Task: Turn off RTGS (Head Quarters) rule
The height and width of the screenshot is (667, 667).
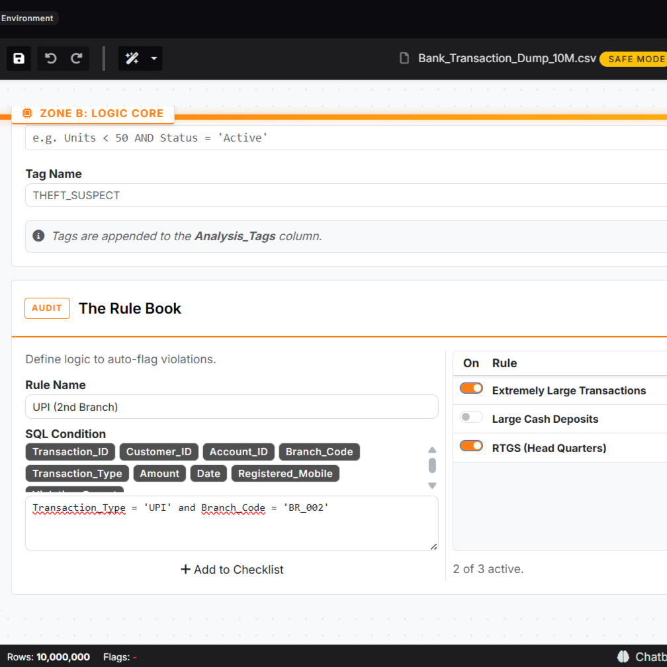Action: (x=471, y=446)
